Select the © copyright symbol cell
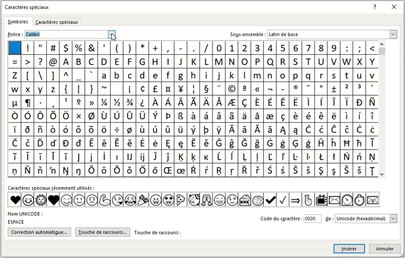Image resolution: width=405 pixels, height=258 pixels. pos(232,89)
